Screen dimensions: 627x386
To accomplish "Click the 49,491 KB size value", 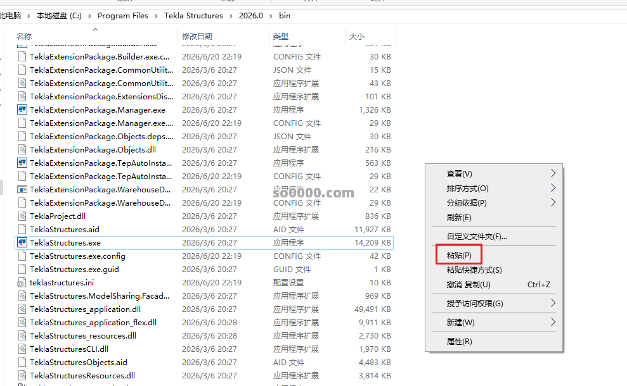I will [x=372, y=309].
